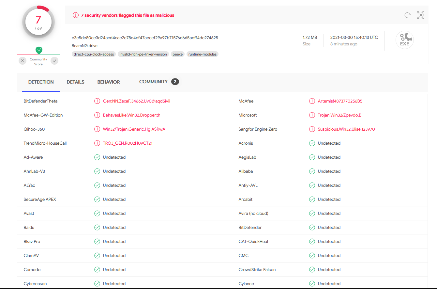
Task: Click green check icon in SecureAge APEX row
Action: (97, 200)
